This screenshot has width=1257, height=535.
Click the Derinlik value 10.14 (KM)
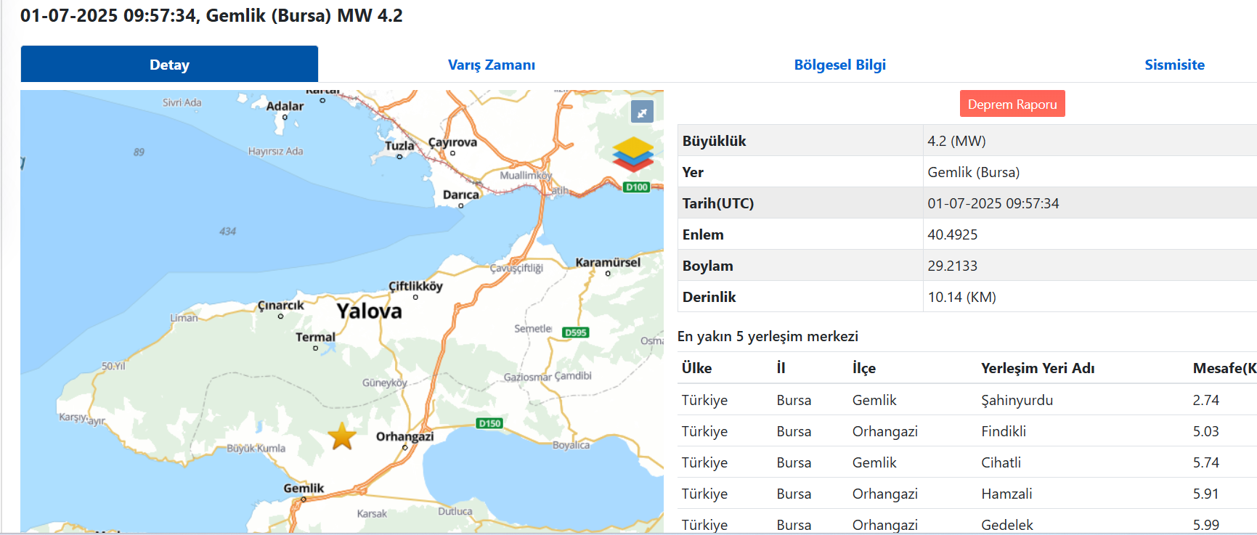(x=961, y=297)
